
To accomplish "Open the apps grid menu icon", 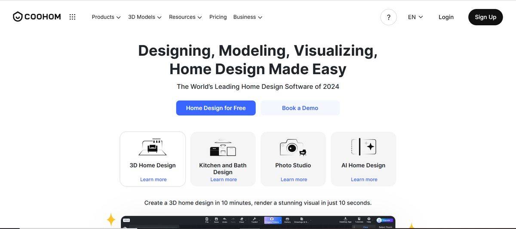I will click(72, 17).
